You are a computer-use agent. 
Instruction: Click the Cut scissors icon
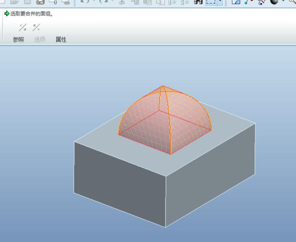pos(122,2)
